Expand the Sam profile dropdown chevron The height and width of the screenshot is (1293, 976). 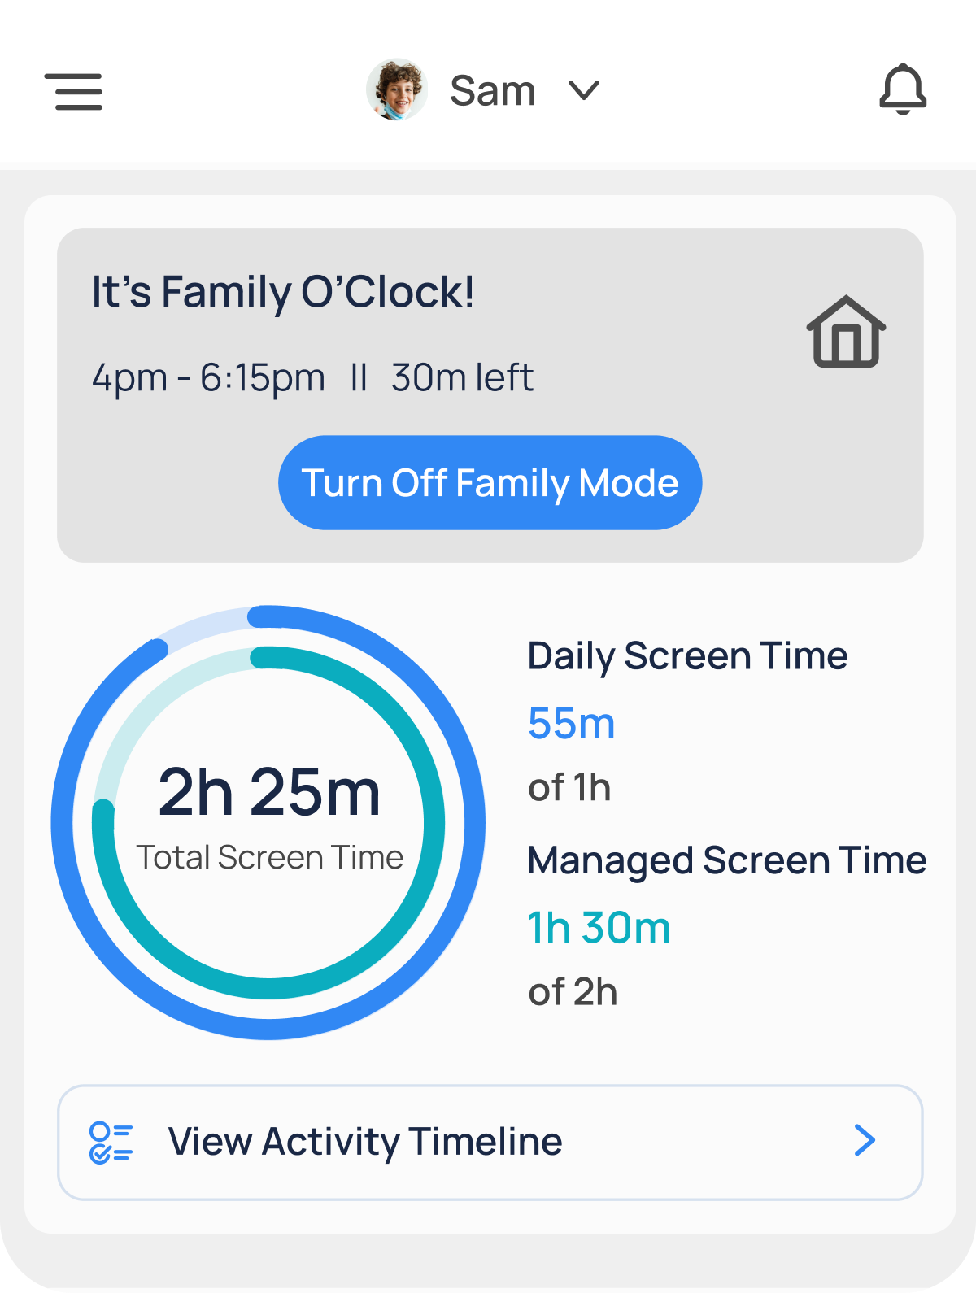click(584, 89)
